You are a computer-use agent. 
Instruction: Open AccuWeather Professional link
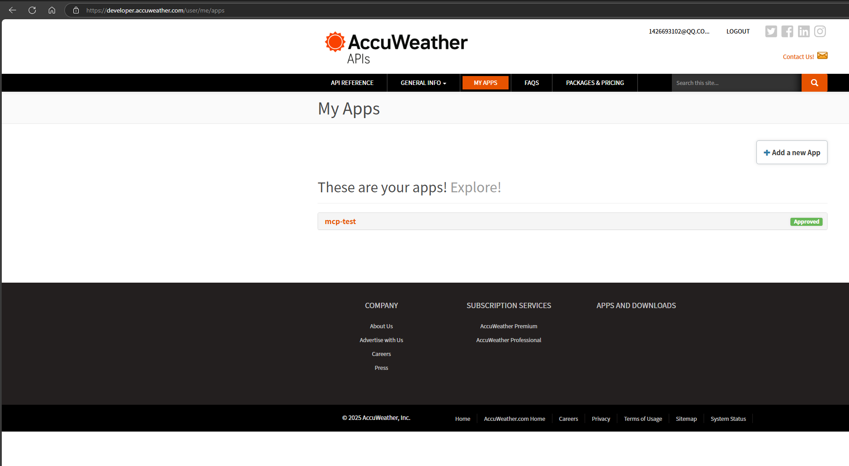tap(509, 340)
